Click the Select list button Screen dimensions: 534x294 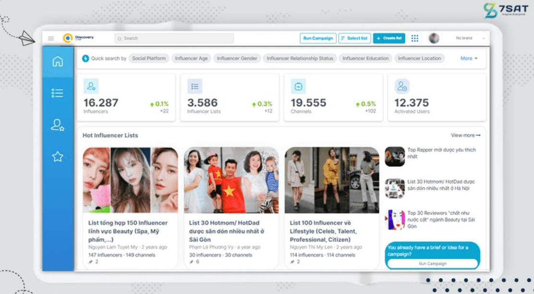coord(354,38)
